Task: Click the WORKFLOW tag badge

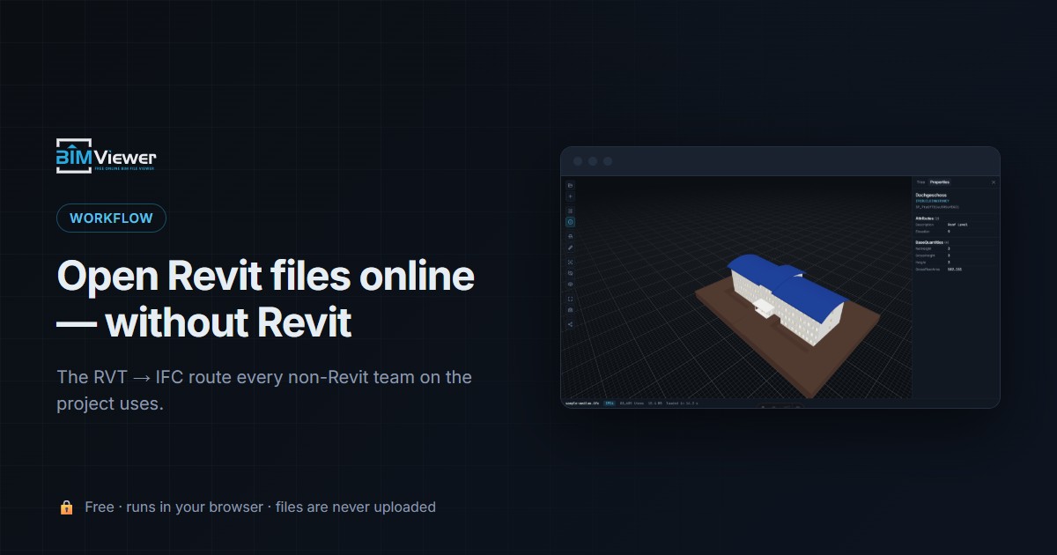Action: coord(111,218)
